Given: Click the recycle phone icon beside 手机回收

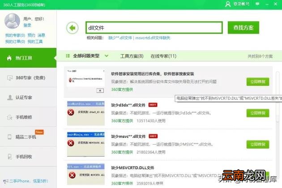Looking at the screenshot, I should pos(10,157).
